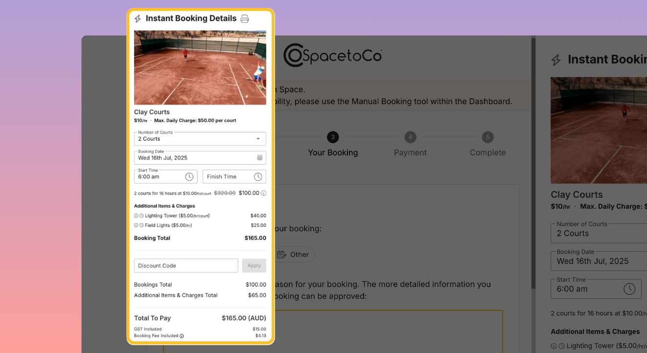Open the calendar icon in the highlighted Booking Date field
The height and width of the screenshot is (353, 647).
click(260, 158)
